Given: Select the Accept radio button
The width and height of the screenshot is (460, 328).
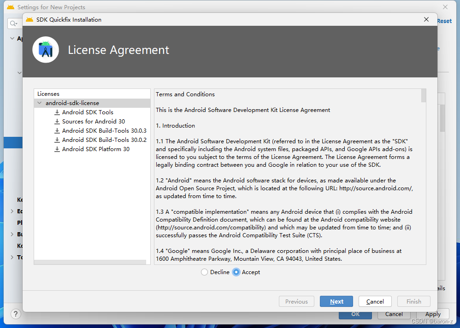Looking at the screenshot, I should (236, 272).
